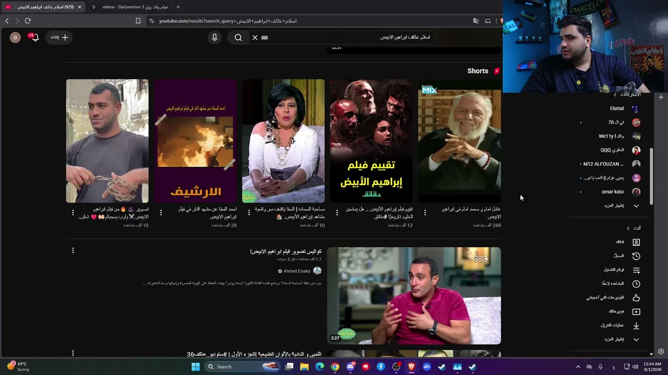Image resolution: width=668 pixels, height=375 pixels.
Task: Open the gear settings icon at bottom right
Action: point(661,352)
